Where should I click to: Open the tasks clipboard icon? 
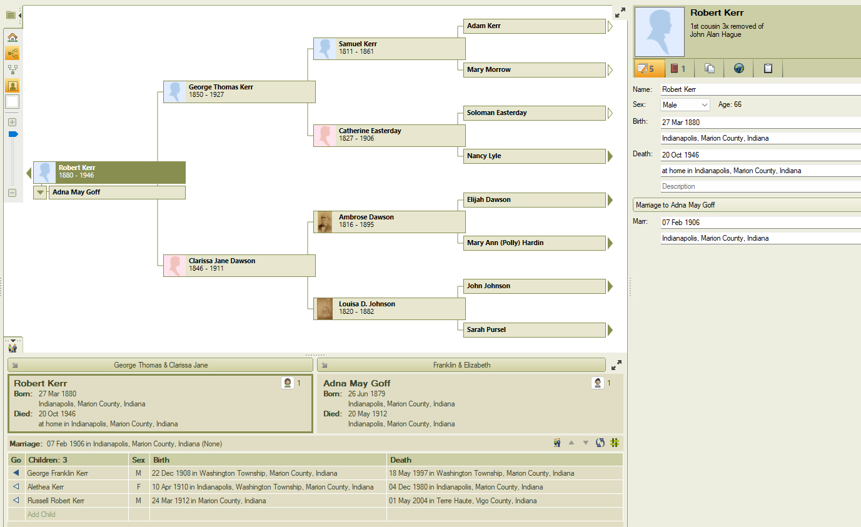tap(768, 69)
